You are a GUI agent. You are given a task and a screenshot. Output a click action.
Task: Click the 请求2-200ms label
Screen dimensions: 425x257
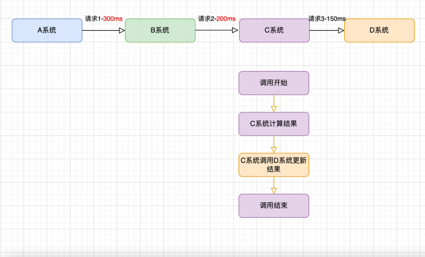217,18
